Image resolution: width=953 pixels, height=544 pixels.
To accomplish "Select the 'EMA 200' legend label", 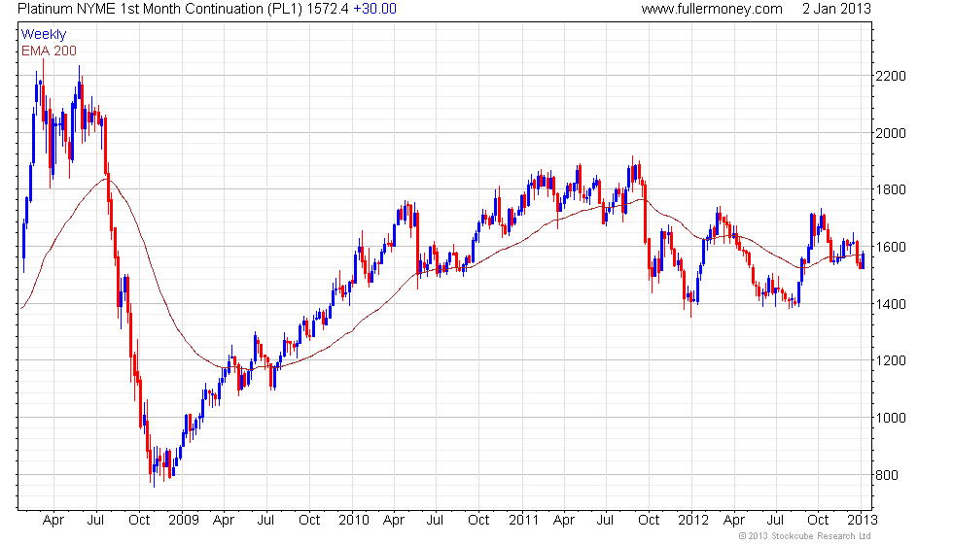I will coord(49,51).
